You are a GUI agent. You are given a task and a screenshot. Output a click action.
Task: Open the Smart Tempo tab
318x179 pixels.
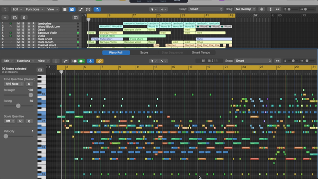[201, 52]
